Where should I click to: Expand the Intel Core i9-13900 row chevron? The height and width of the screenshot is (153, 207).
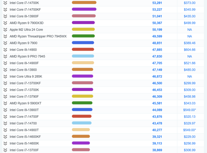click(5, 70)
